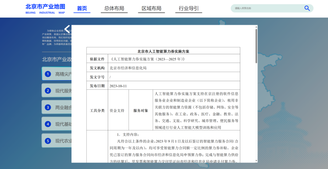The height and width of the screenshot is (169, 328).
Task: Select item 5 现代农业 in the list
Action: [x=56, y=140]
